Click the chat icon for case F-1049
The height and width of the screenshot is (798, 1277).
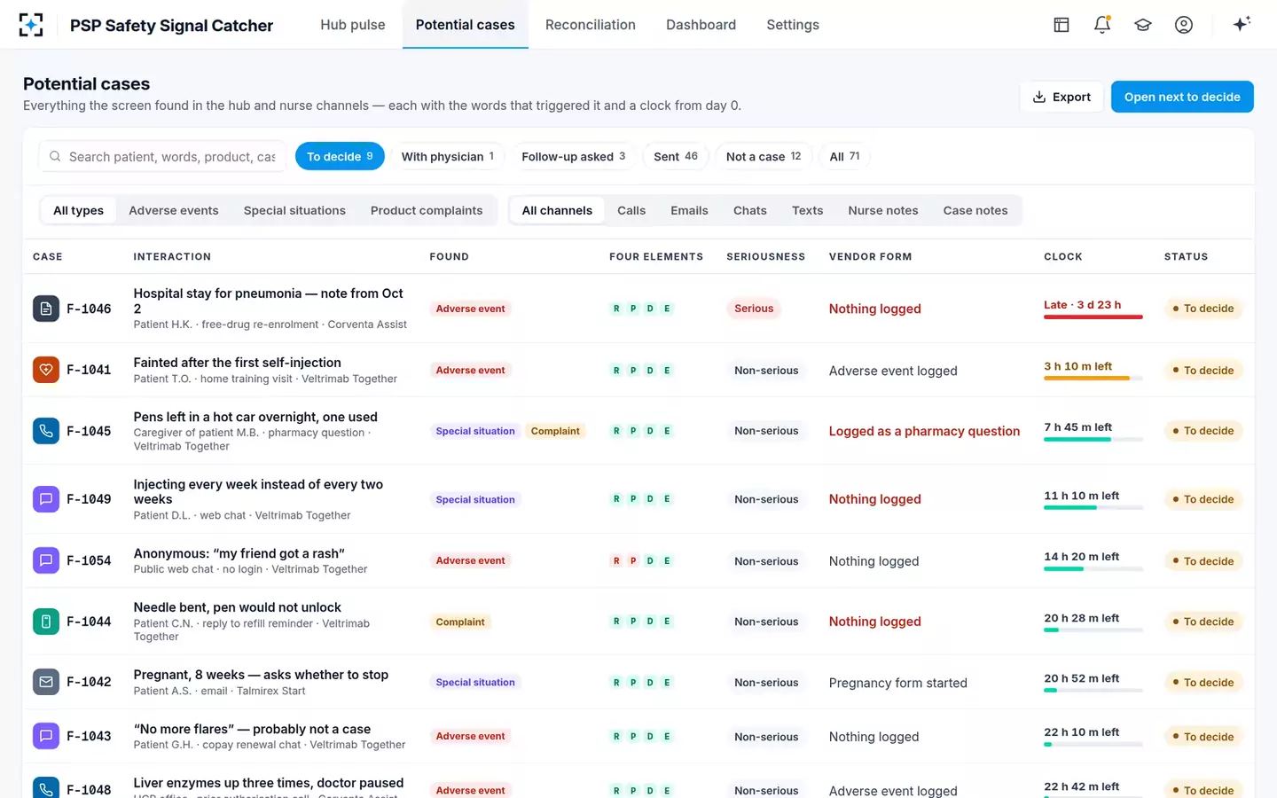[46, 499]
